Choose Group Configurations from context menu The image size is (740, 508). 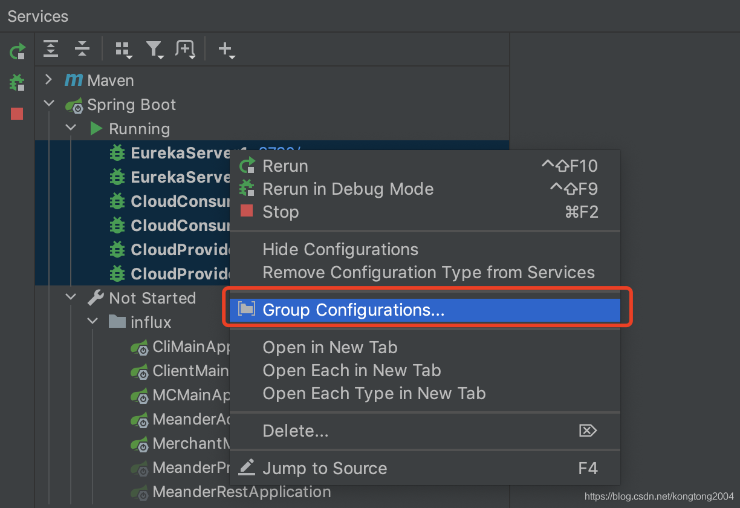click(353, 310)
